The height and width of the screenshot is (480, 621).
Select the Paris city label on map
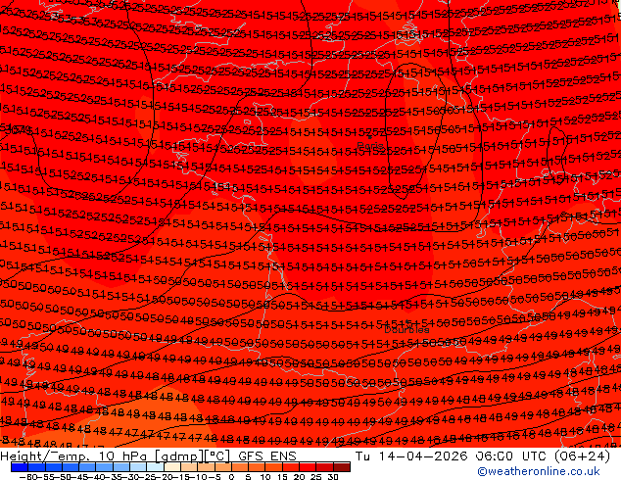click(x=370, y=145)
